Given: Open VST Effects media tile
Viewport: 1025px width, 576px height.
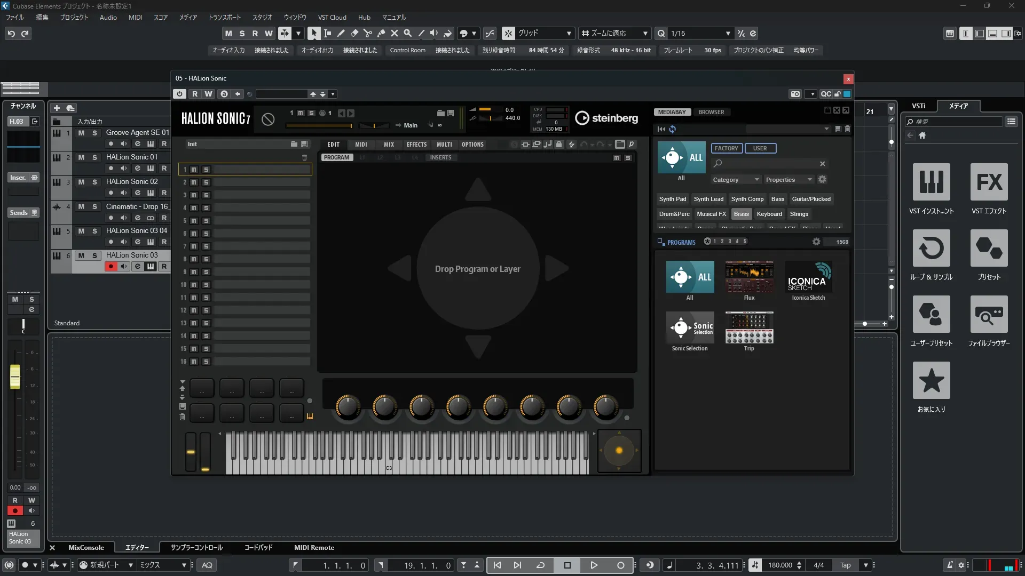Looking at the screenshot, I should coord(989,182).
